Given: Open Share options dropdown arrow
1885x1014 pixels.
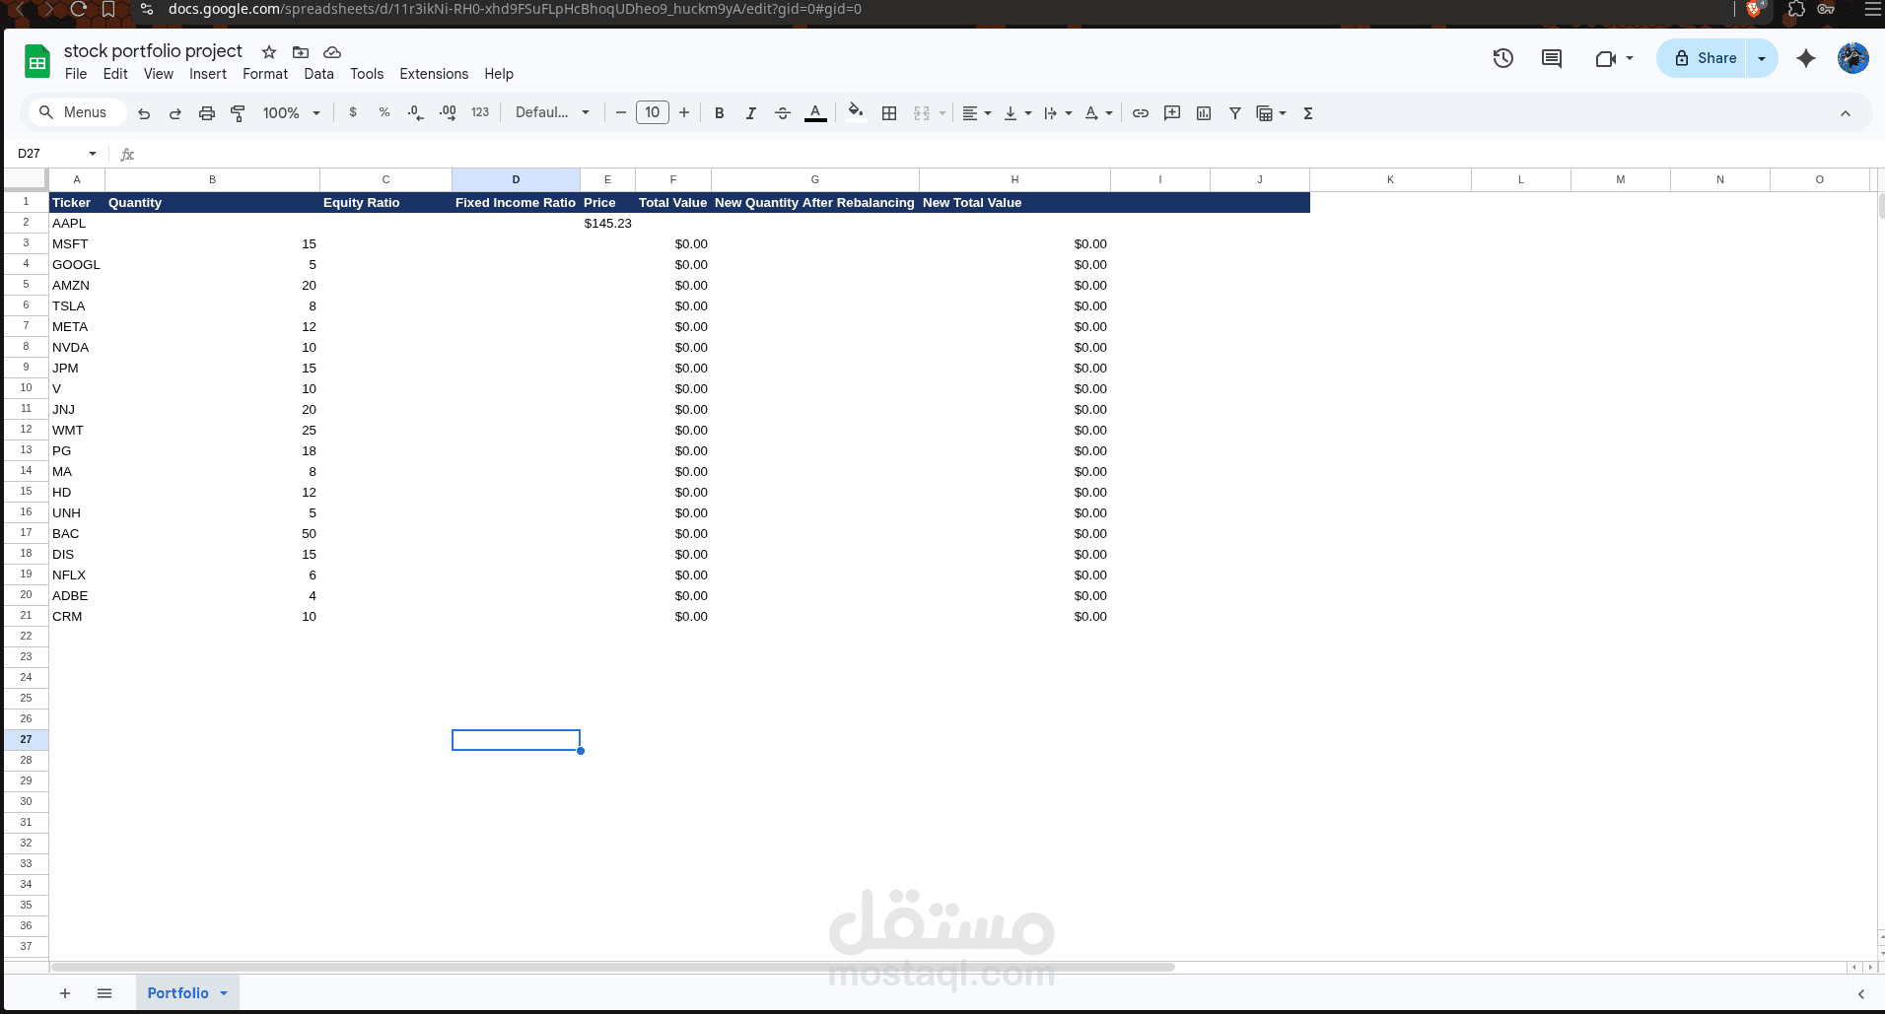Looking at the screenshot, I should tap(1762, 58).
